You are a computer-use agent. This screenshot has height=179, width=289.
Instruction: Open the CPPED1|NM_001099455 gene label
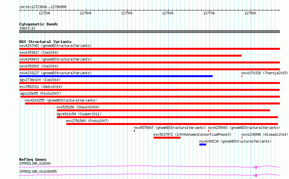pyautogui.click(x=38, y=172)
